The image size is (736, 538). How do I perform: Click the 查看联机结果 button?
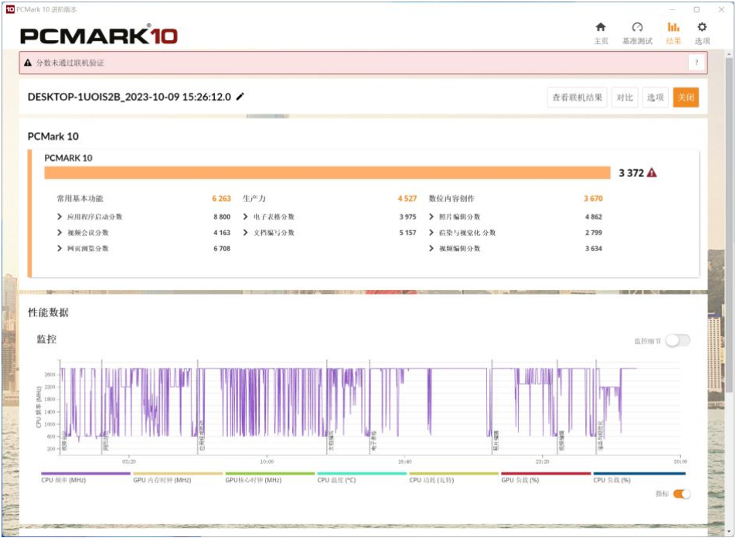(x=578, y=97)
